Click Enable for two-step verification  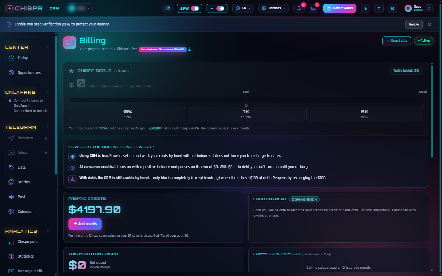point(414,24)
